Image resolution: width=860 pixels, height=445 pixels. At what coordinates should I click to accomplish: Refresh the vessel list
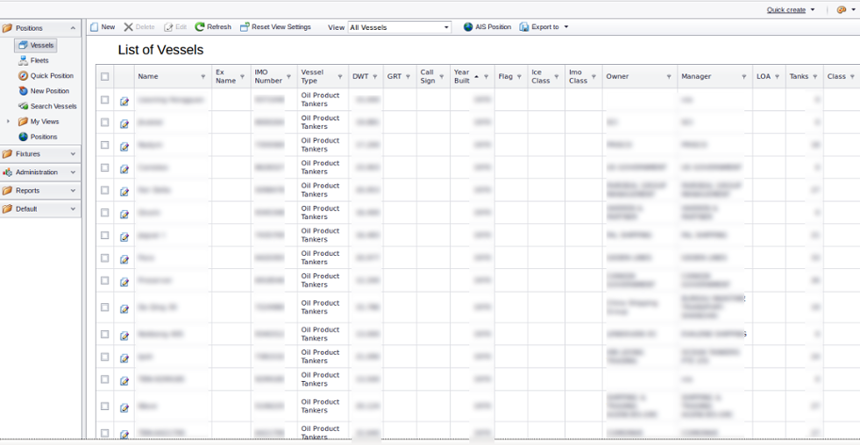tap(213, 27)
